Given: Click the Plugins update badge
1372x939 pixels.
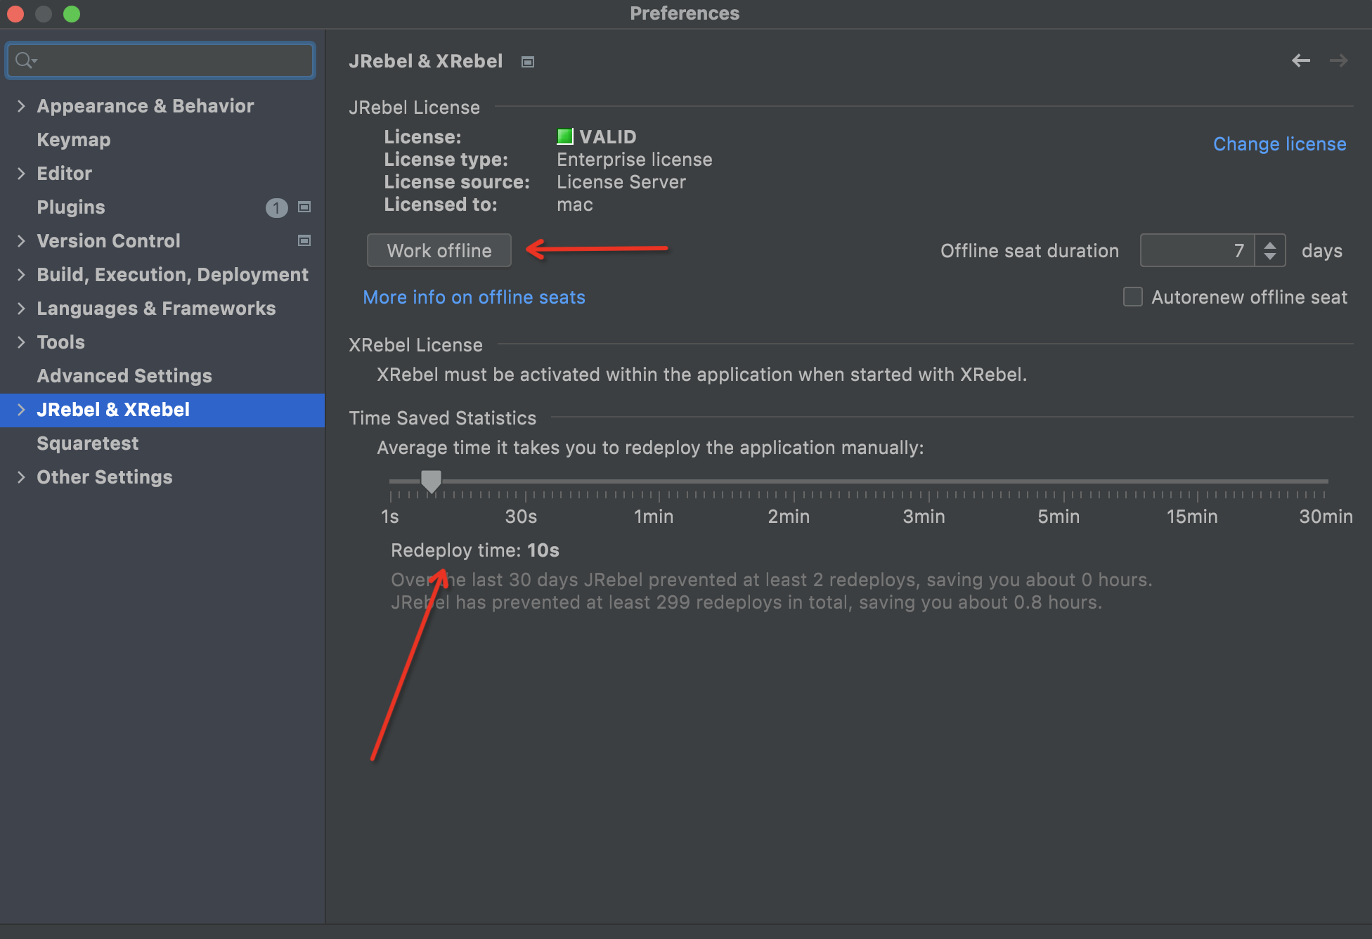Looking at the screenshot, I should [x=276, y=207].
